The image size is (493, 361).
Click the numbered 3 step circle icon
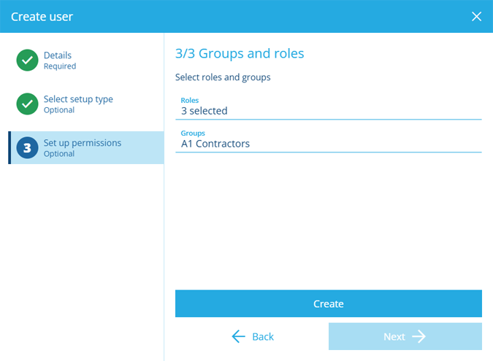(27, 147)
